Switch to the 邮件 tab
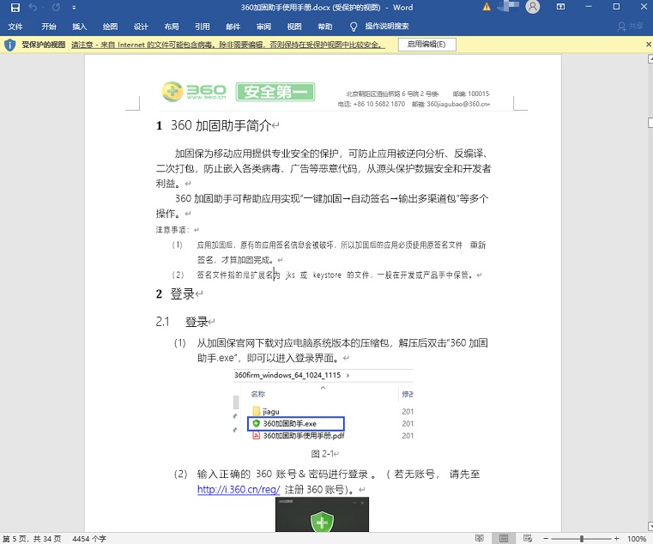The height and width of the screenshot is (544, 653). 233,27
